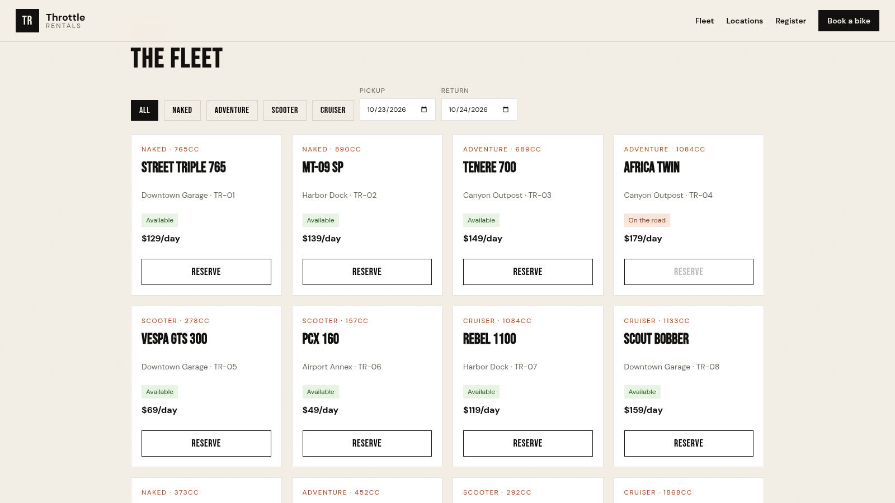Click the VESPA GTS 300 heading
This screenshot has height=503, width=895.
(175, 339)
